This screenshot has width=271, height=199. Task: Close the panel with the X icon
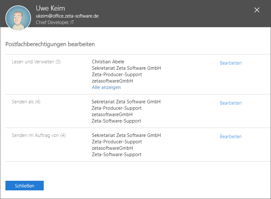[257, 10]
